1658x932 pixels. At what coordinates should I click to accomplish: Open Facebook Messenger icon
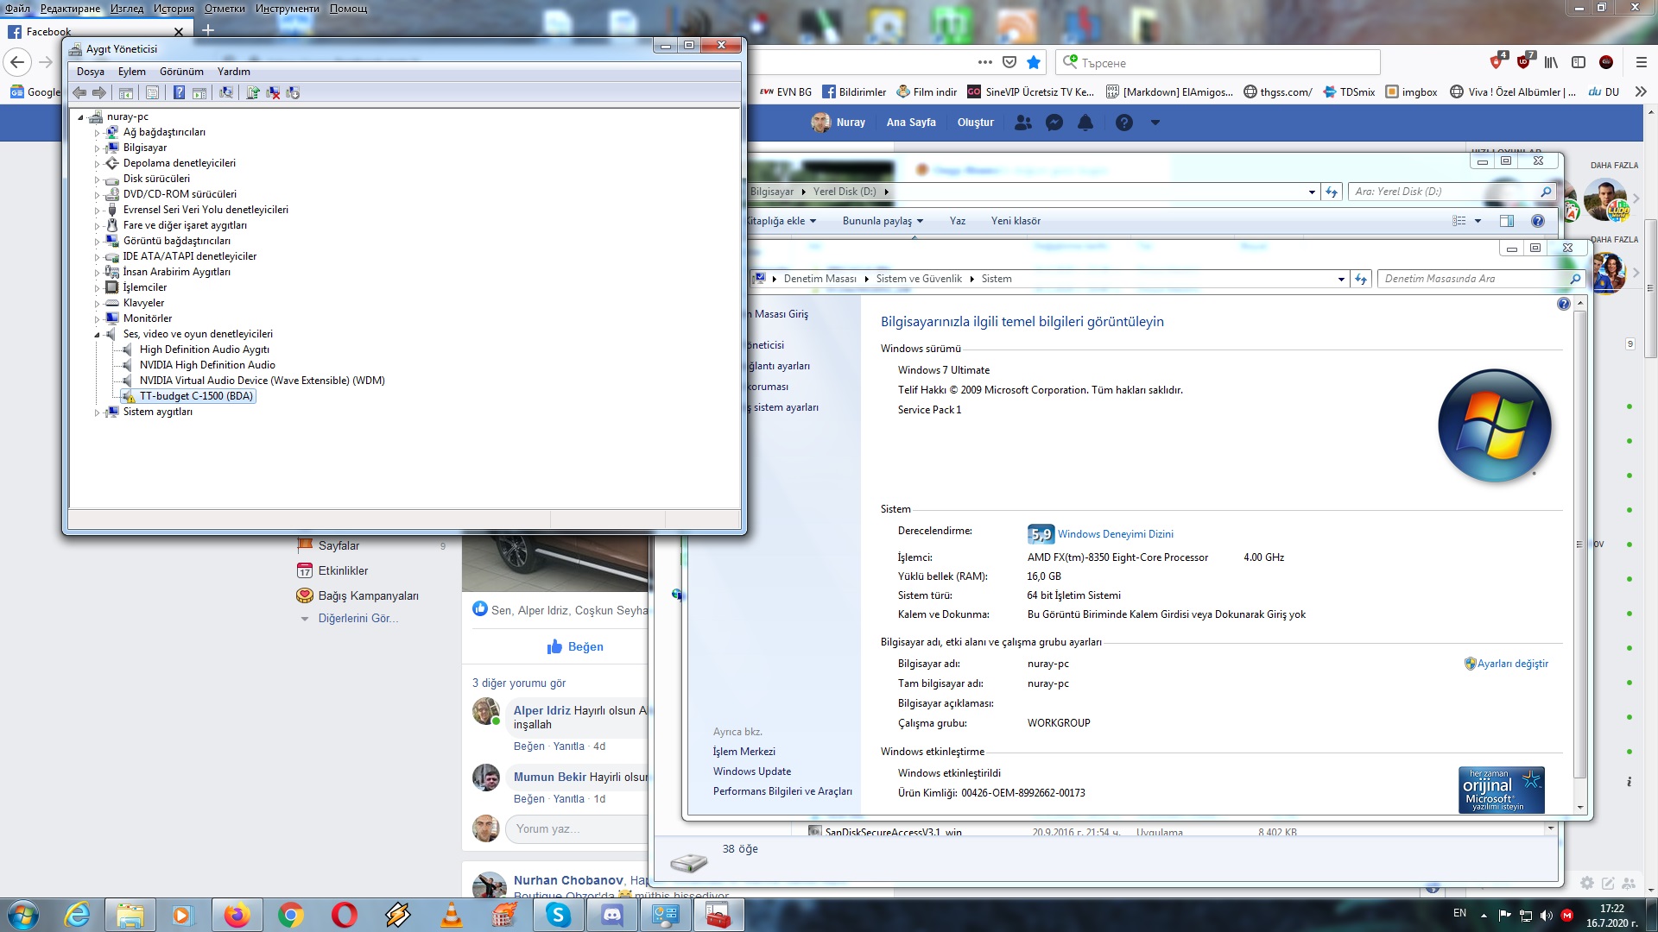tap(1054, 123)
